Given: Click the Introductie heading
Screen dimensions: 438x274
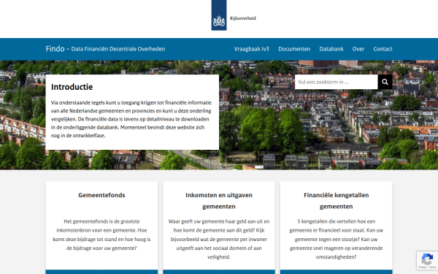Looking at the screenshot, I should click(72, 87).
